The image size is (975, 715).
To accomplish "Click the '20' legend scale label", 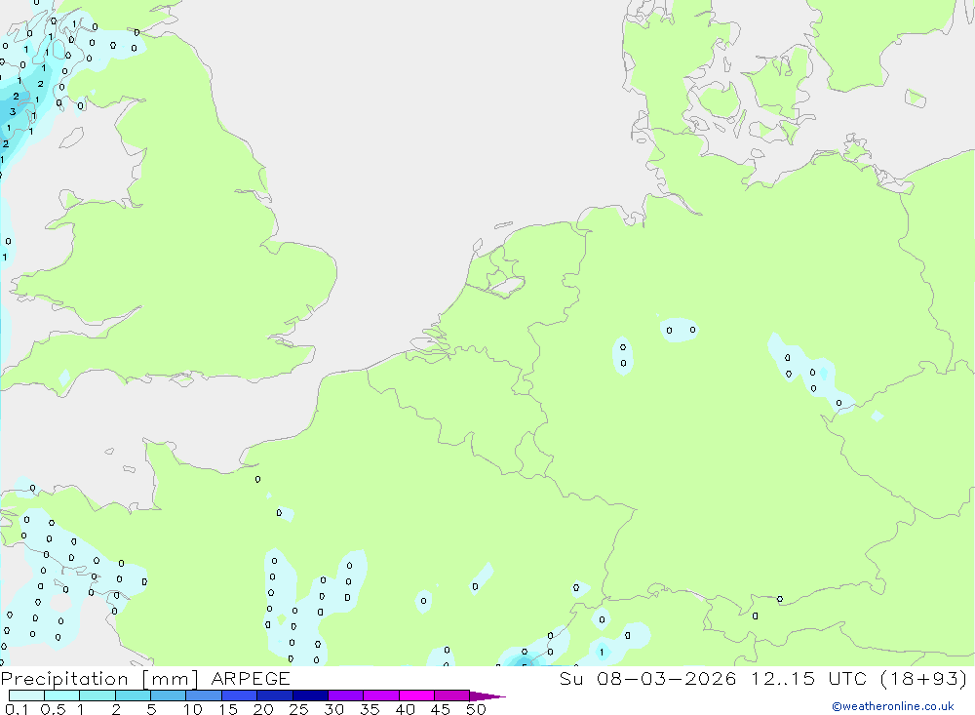I will [263, 709].
